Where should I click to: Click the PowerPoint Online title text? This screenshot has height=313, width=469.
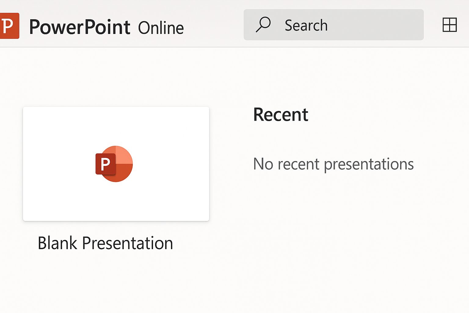(x=106, y=27)
